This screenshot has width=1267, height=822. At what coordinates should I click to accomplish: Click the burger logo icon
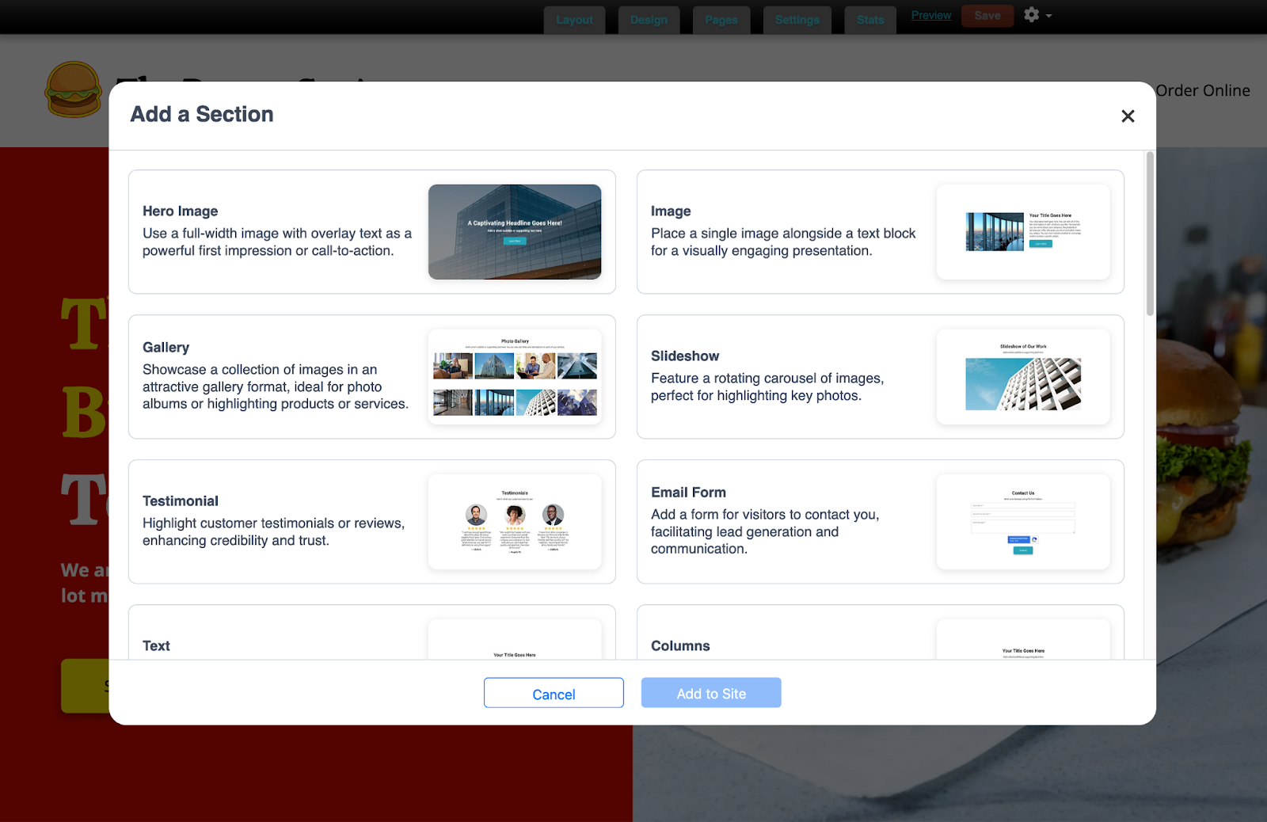pyautogui.click(x=74, y=89)
